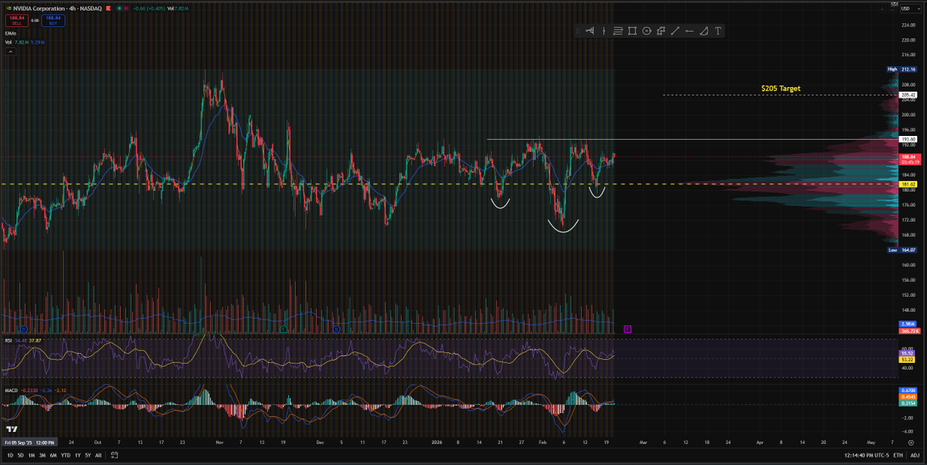
Task: Select the path shape drawing tool
Action: (661, 31)
